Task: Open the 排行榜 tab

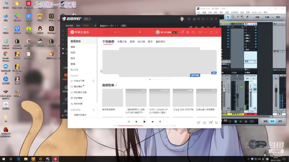Action: [x=141, y=42]
